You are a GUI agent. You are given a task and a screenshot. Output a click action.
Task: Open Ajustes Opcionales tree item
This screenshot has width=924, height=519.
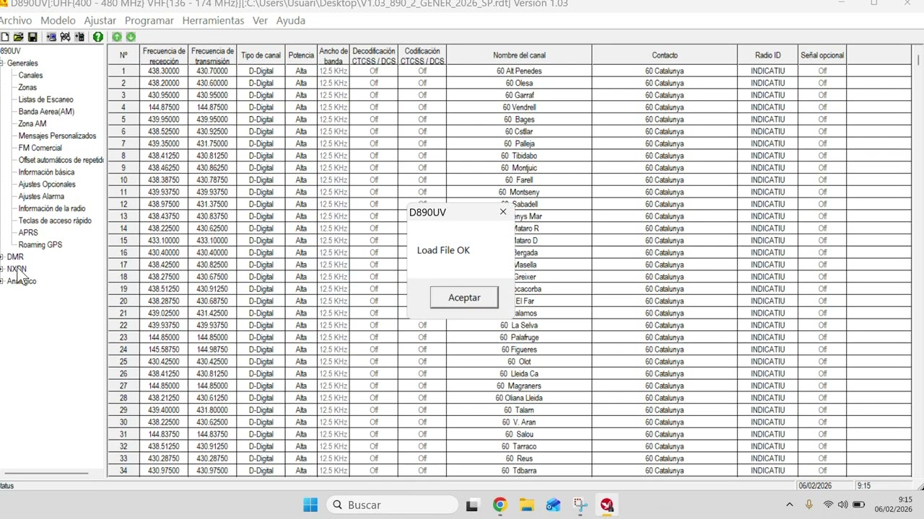point(47,185)
